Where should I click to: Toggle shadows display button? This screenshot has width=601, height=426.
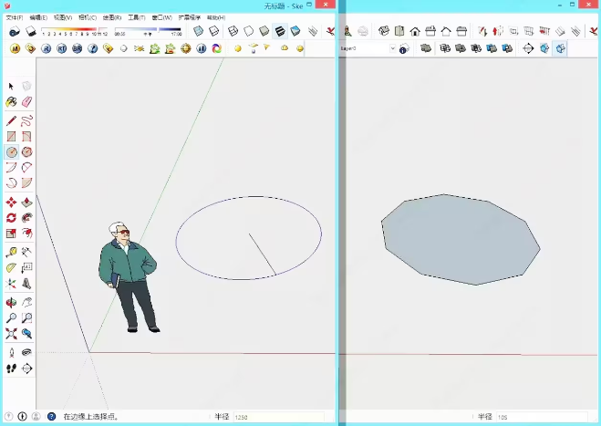31,31
